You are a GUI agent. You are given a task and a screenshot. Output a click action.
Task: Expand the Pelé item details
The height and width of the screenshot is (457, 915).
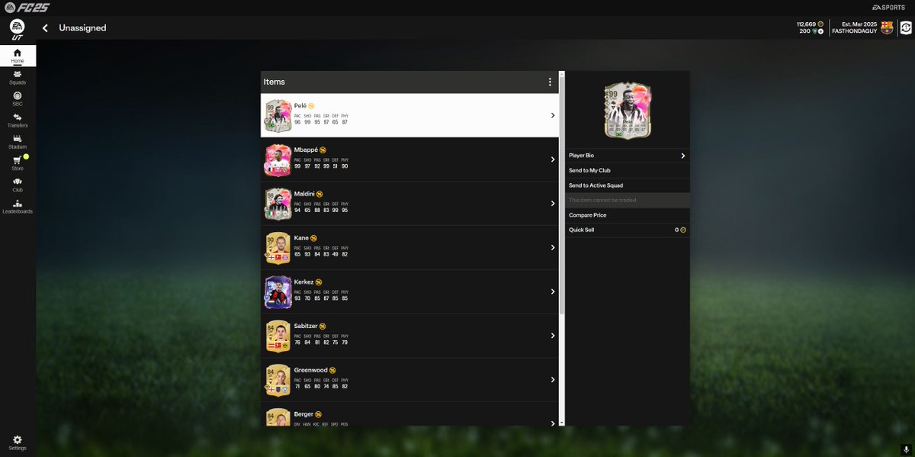[553, 115]
